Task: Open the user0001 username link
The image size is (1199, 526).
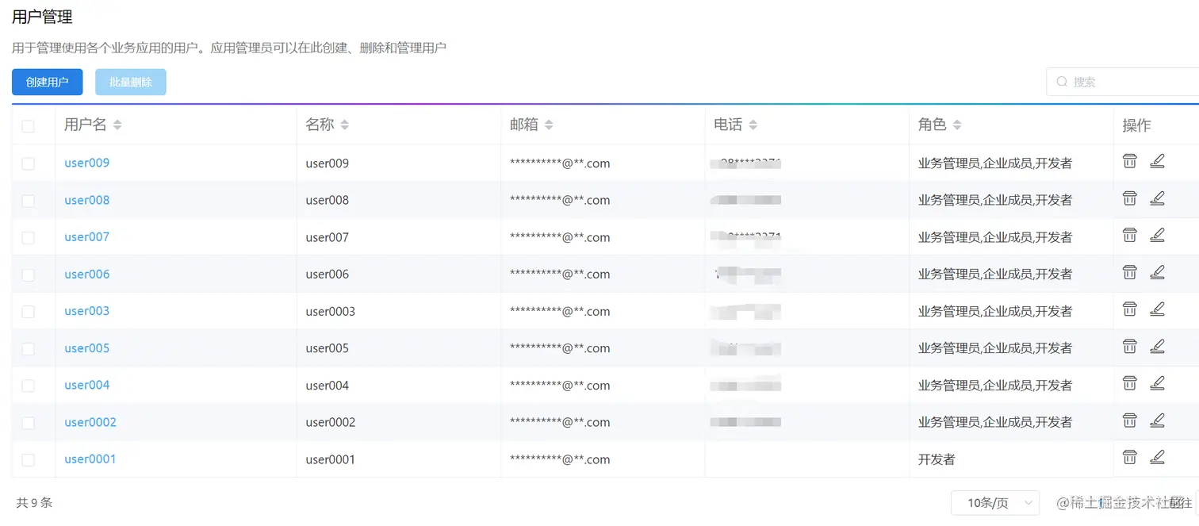Action: (x=90, y=459)
